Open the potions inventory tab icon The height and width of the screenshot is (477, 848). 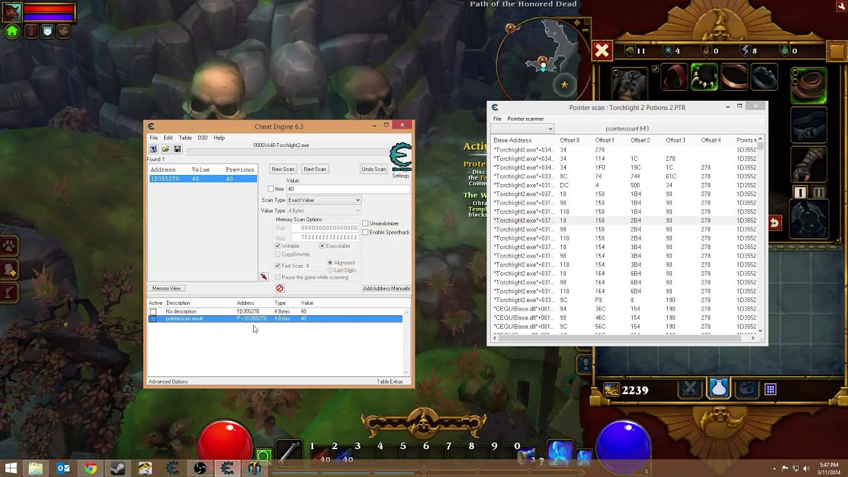coord(719,388)
